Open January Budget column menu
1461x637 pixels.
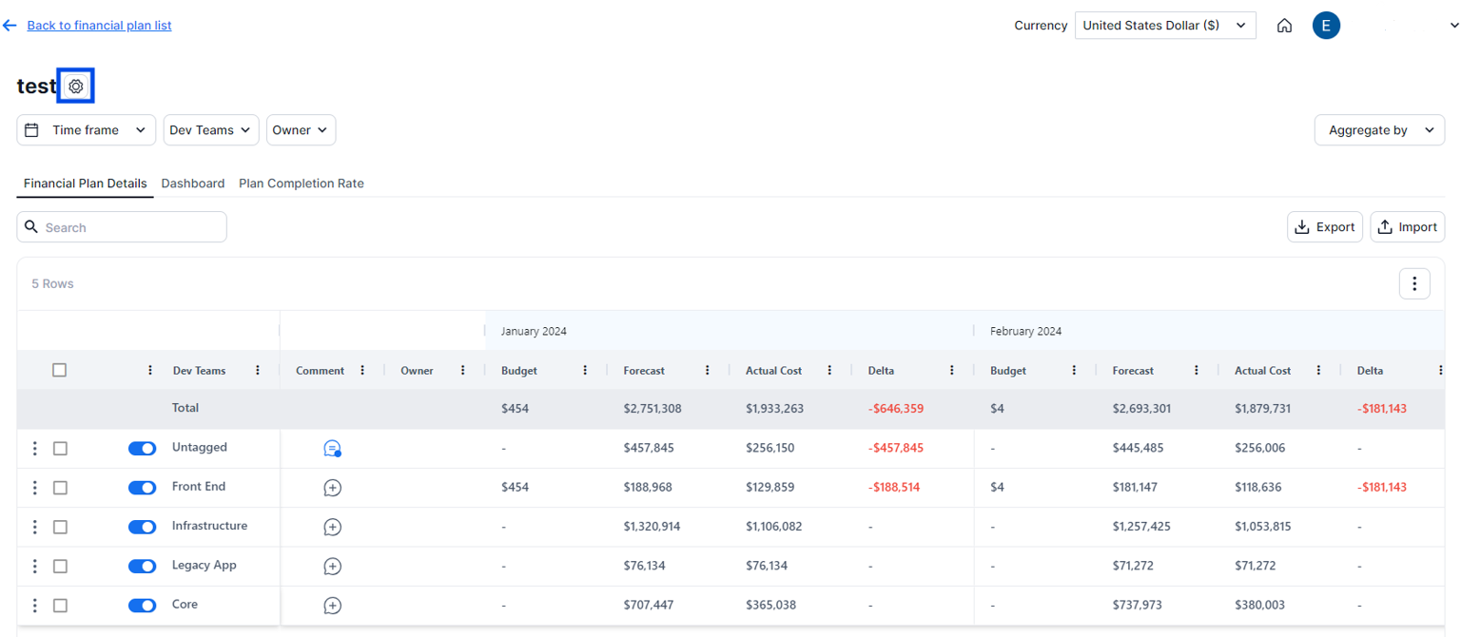[585, 371]
